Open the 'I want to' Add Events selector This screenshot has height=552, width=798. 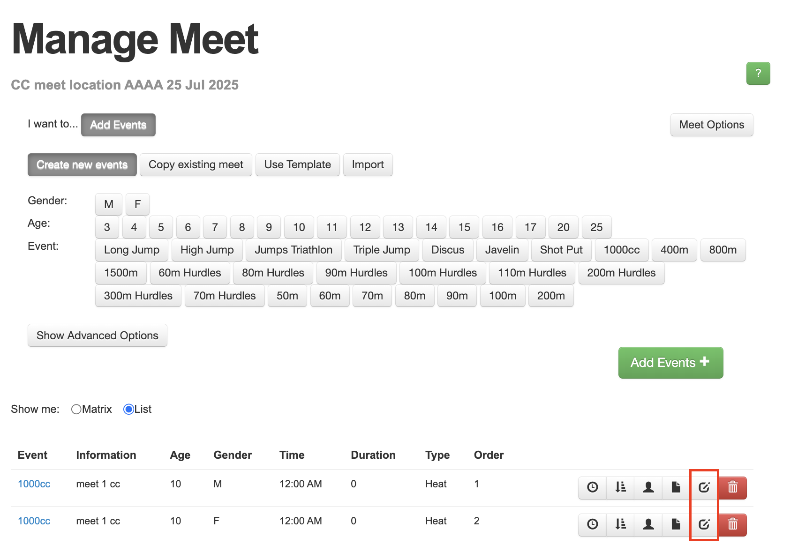tap(118, 125)
